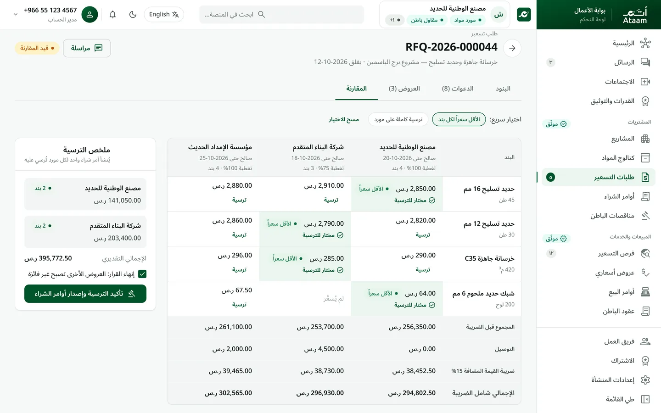Select ترسية كاملة على مورد option
This screenshot has height=413, width=661.
398,119
